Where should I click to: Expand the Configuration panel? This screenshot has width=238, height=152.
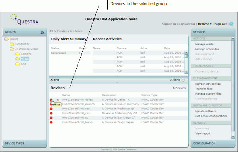pyautogui.click(x=213, y=143)
